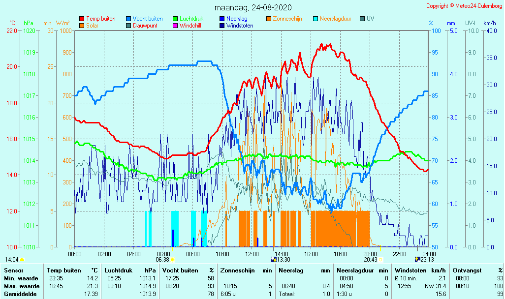The height and width of the screenshot is (299, 505).
Task: Click the orange Zonneschijn legend square
Action: (x=269, y=19)
